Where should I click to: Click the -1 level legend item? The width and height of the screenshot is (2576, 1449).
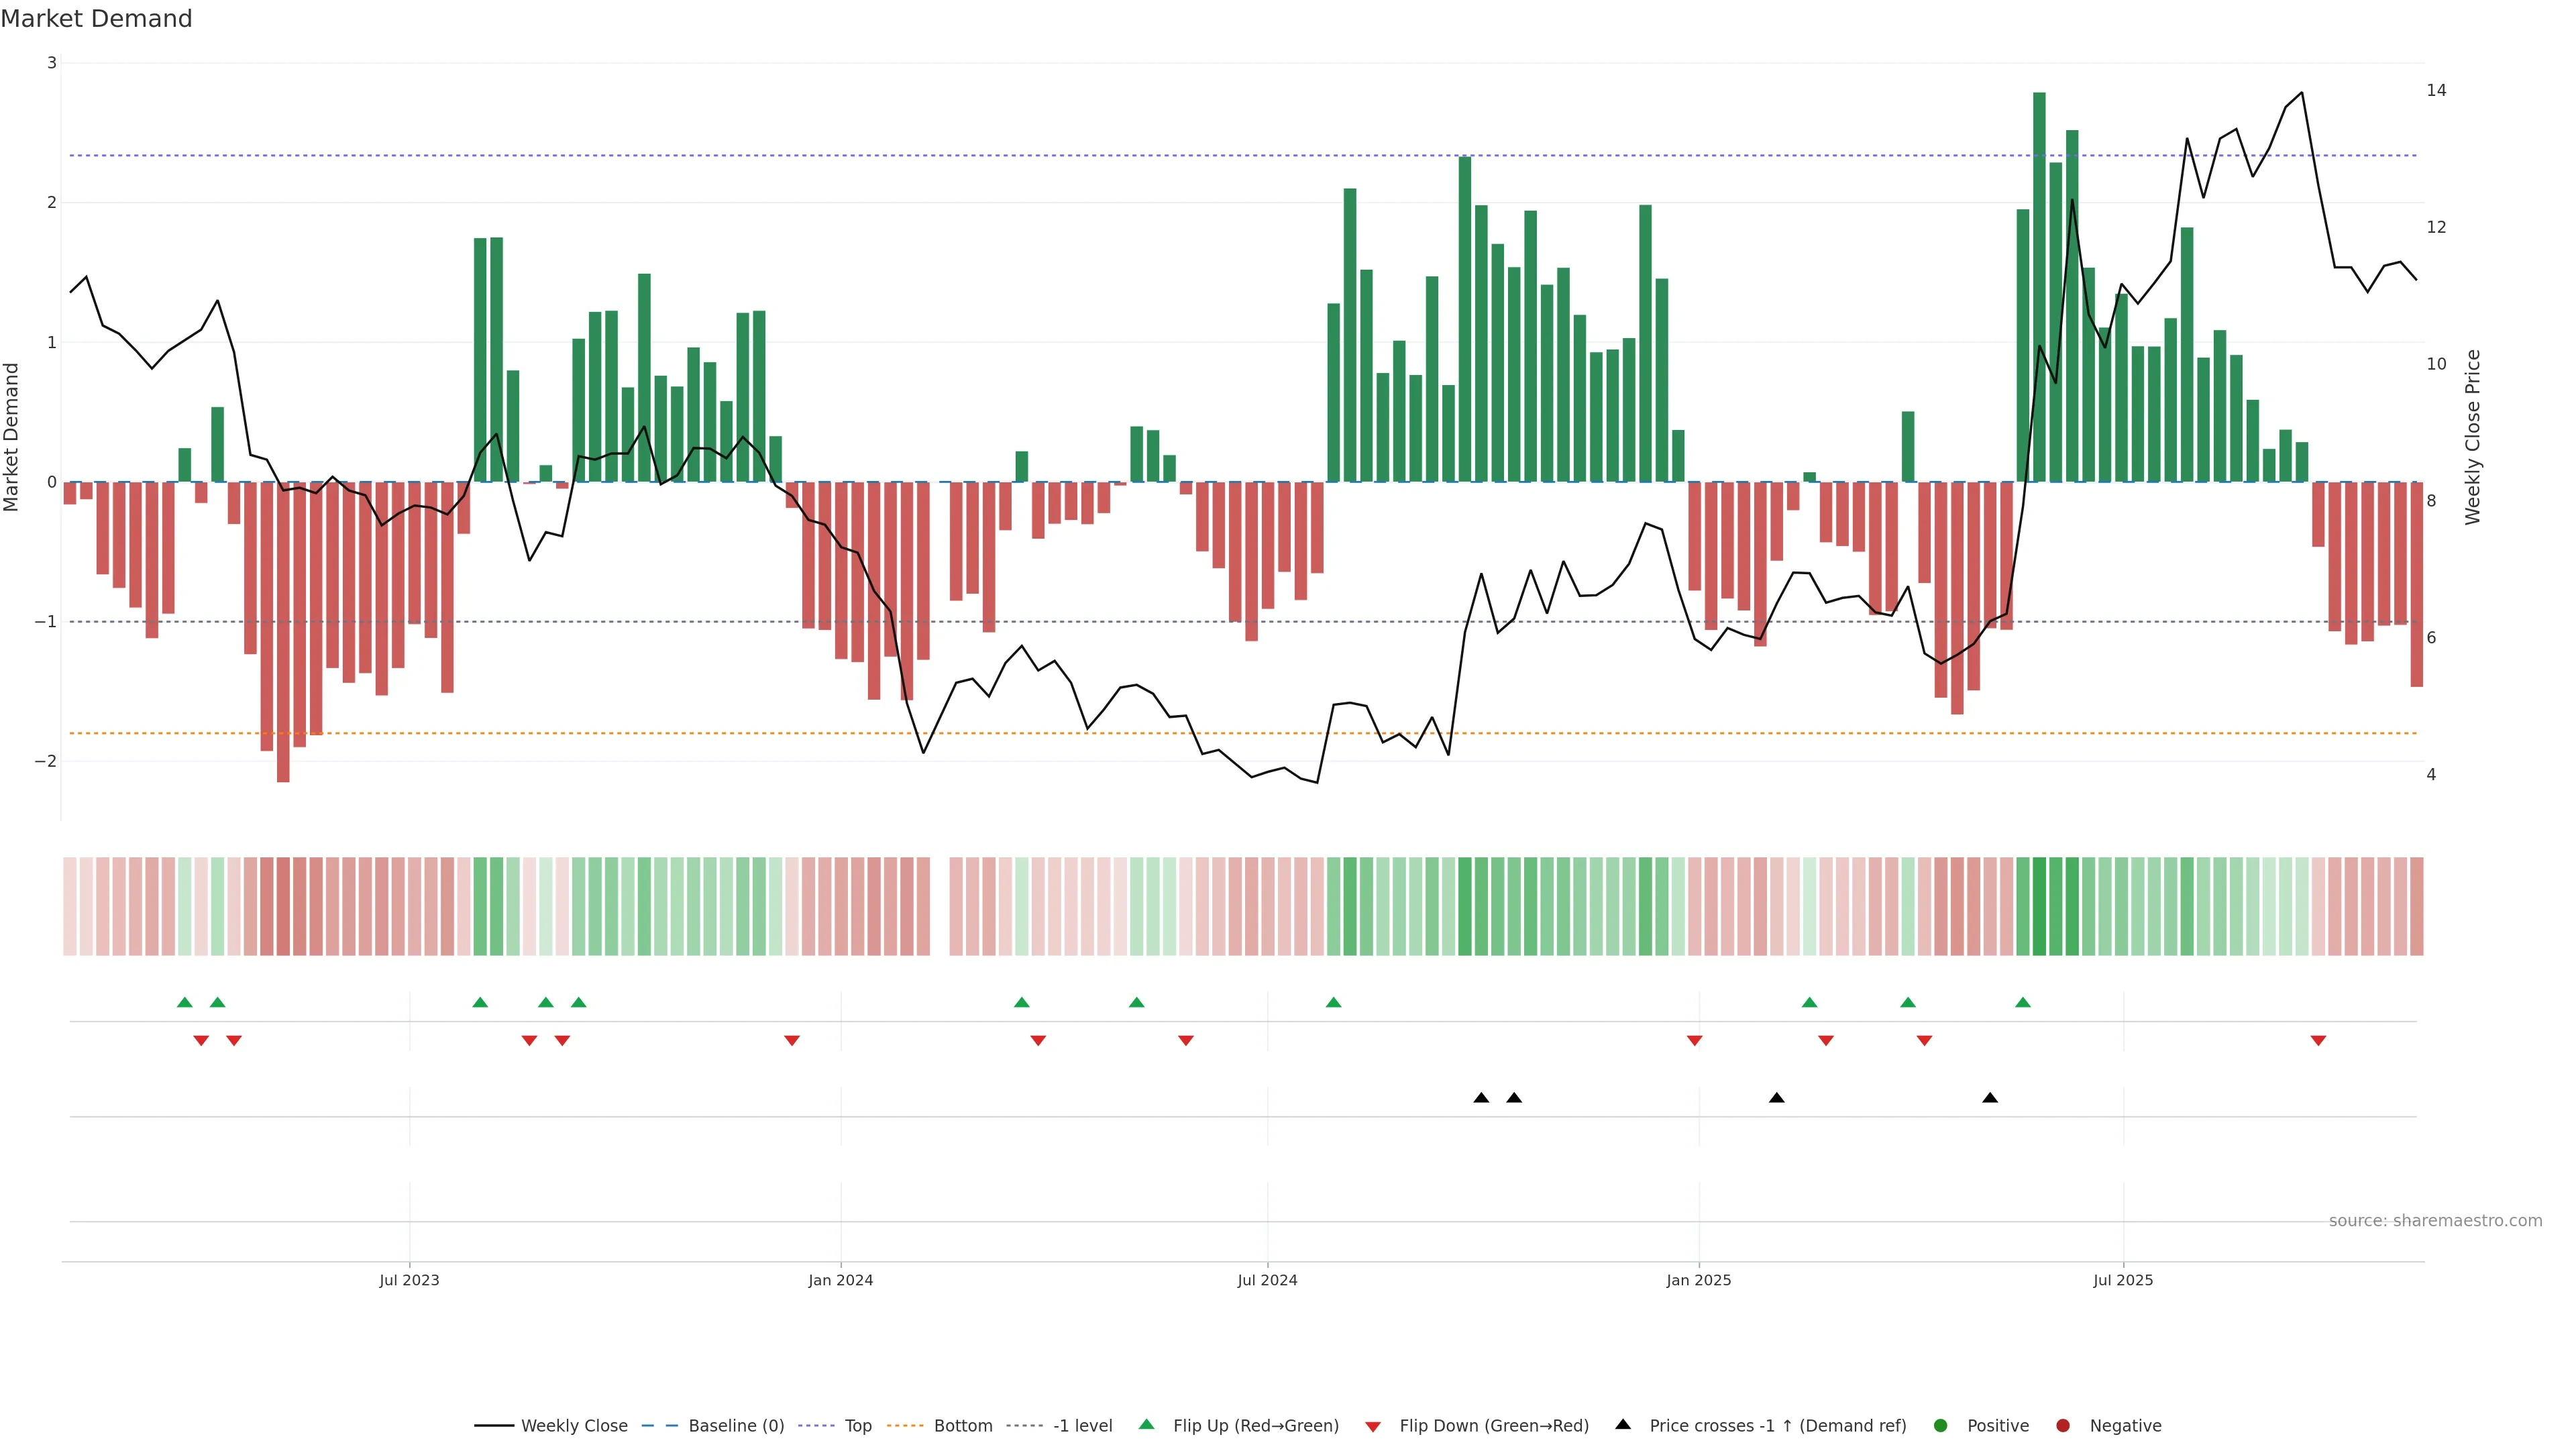coord(1082,1426)
